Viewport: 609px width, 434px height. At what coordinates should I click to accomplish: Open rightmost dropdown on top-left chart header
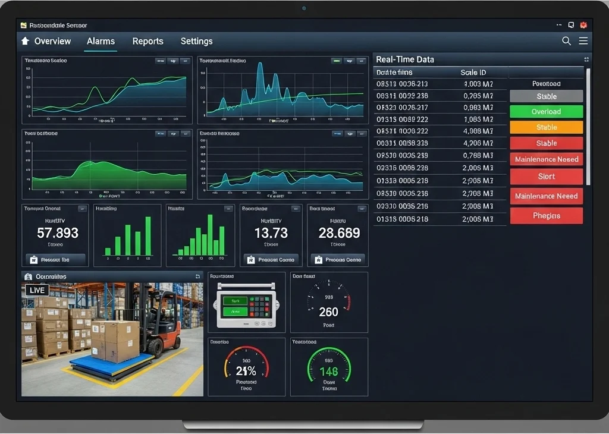[185, 61]
